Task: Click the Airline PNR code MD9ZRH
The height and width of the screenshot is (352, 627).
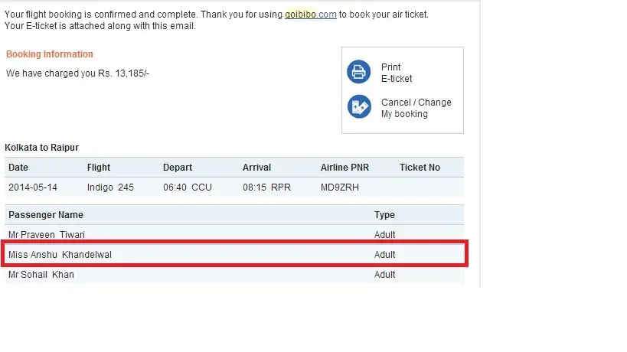Action: pyautogui.click(x=340, y=187)
